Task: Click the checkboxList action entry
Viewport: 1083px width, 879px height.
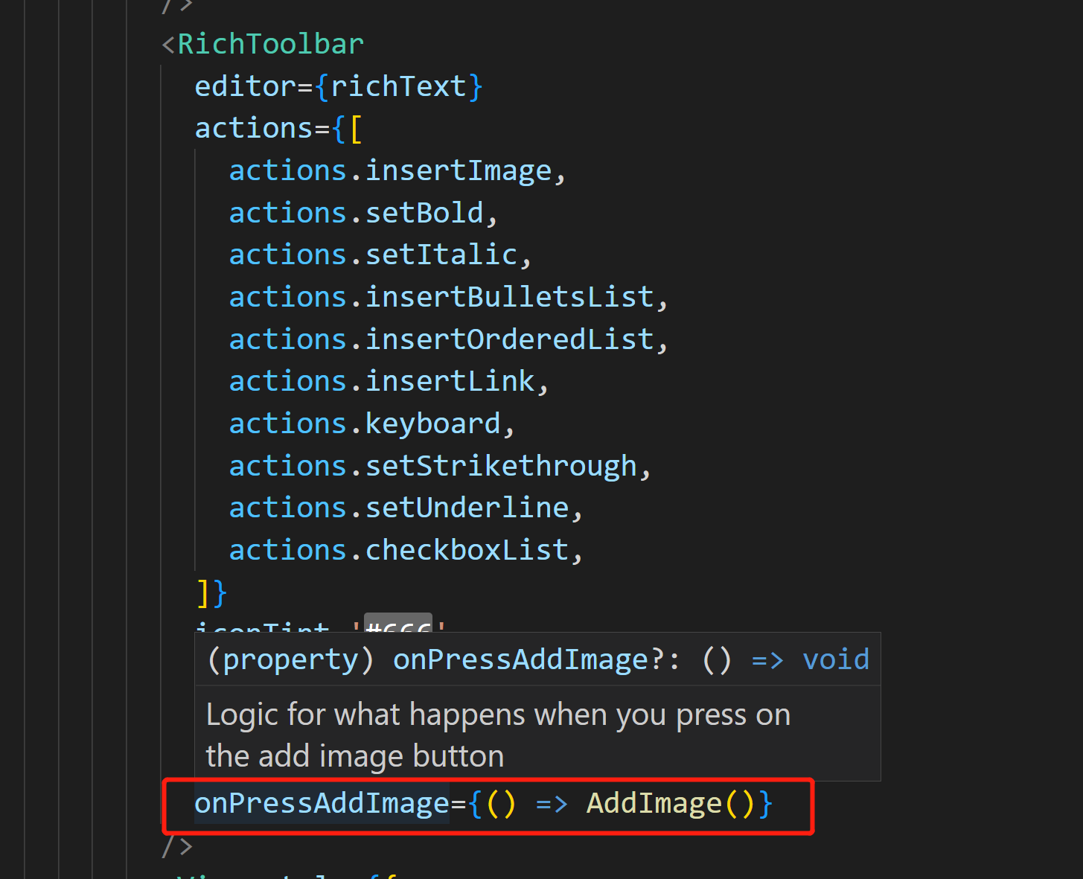Action: 467,551
